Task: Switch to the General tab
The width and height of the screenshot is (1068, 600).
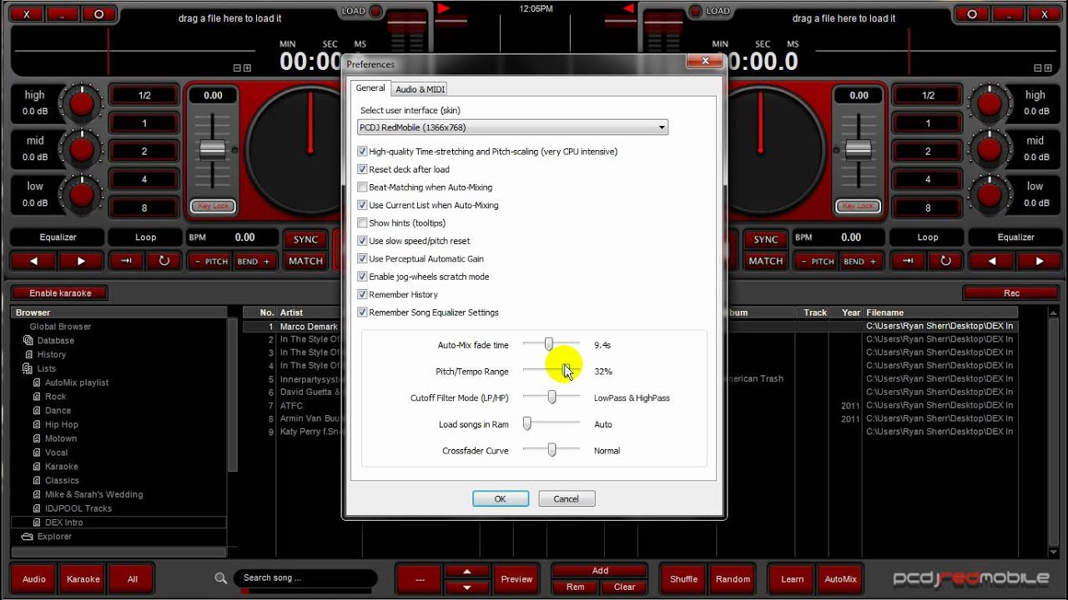Action: [x=370, y=88]
